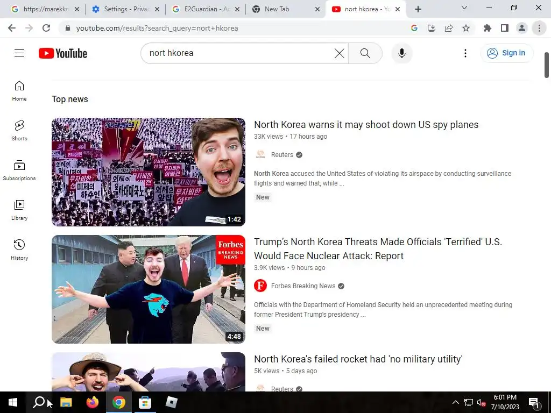Open Reuters channel of spy planes video
The width and height of the screenshot is (551, 413).
coord(282,155)
